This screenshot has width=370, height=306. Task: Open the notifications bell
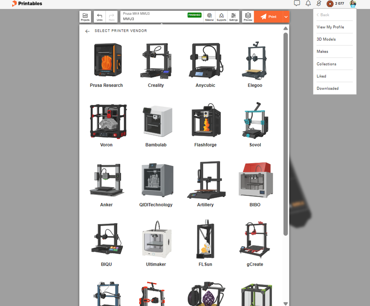(x=307, y=3)
